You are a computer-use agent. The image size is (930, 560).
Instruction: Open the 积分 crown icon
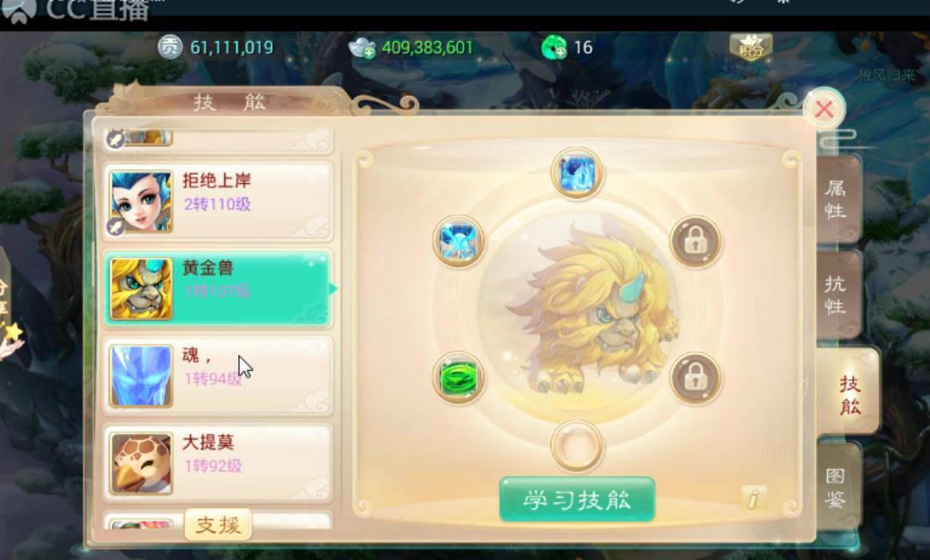point(750,47)
